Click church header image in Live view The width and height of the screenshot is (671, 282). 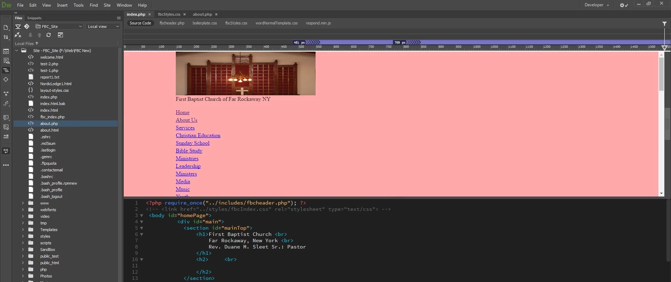click(246, 73)
